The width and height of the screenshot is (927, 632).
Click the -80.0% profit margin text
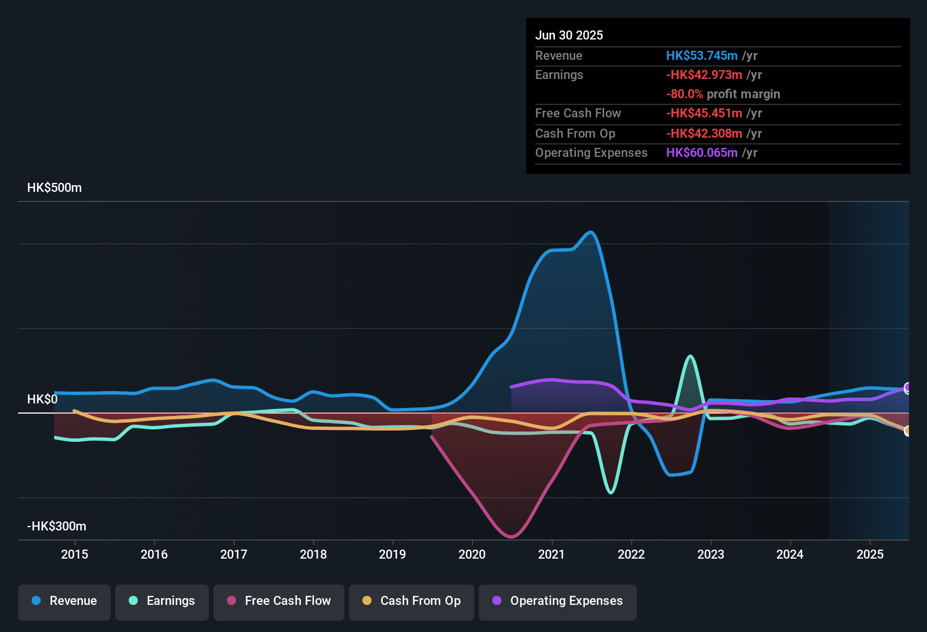723,94
